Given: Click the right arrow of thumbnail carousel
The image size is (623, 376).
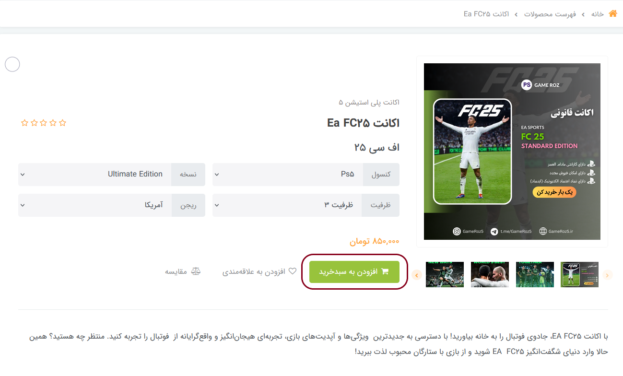Looking at the screenshot, I should point(608,275).
